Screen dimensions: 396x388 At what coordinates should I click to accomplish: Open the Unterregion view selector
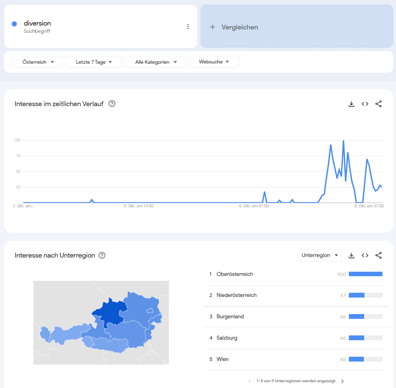(320, 255)
